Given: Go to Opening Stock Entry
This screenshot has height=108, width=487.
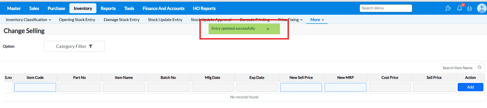Looking at the screenshot, I should point(77,20).
